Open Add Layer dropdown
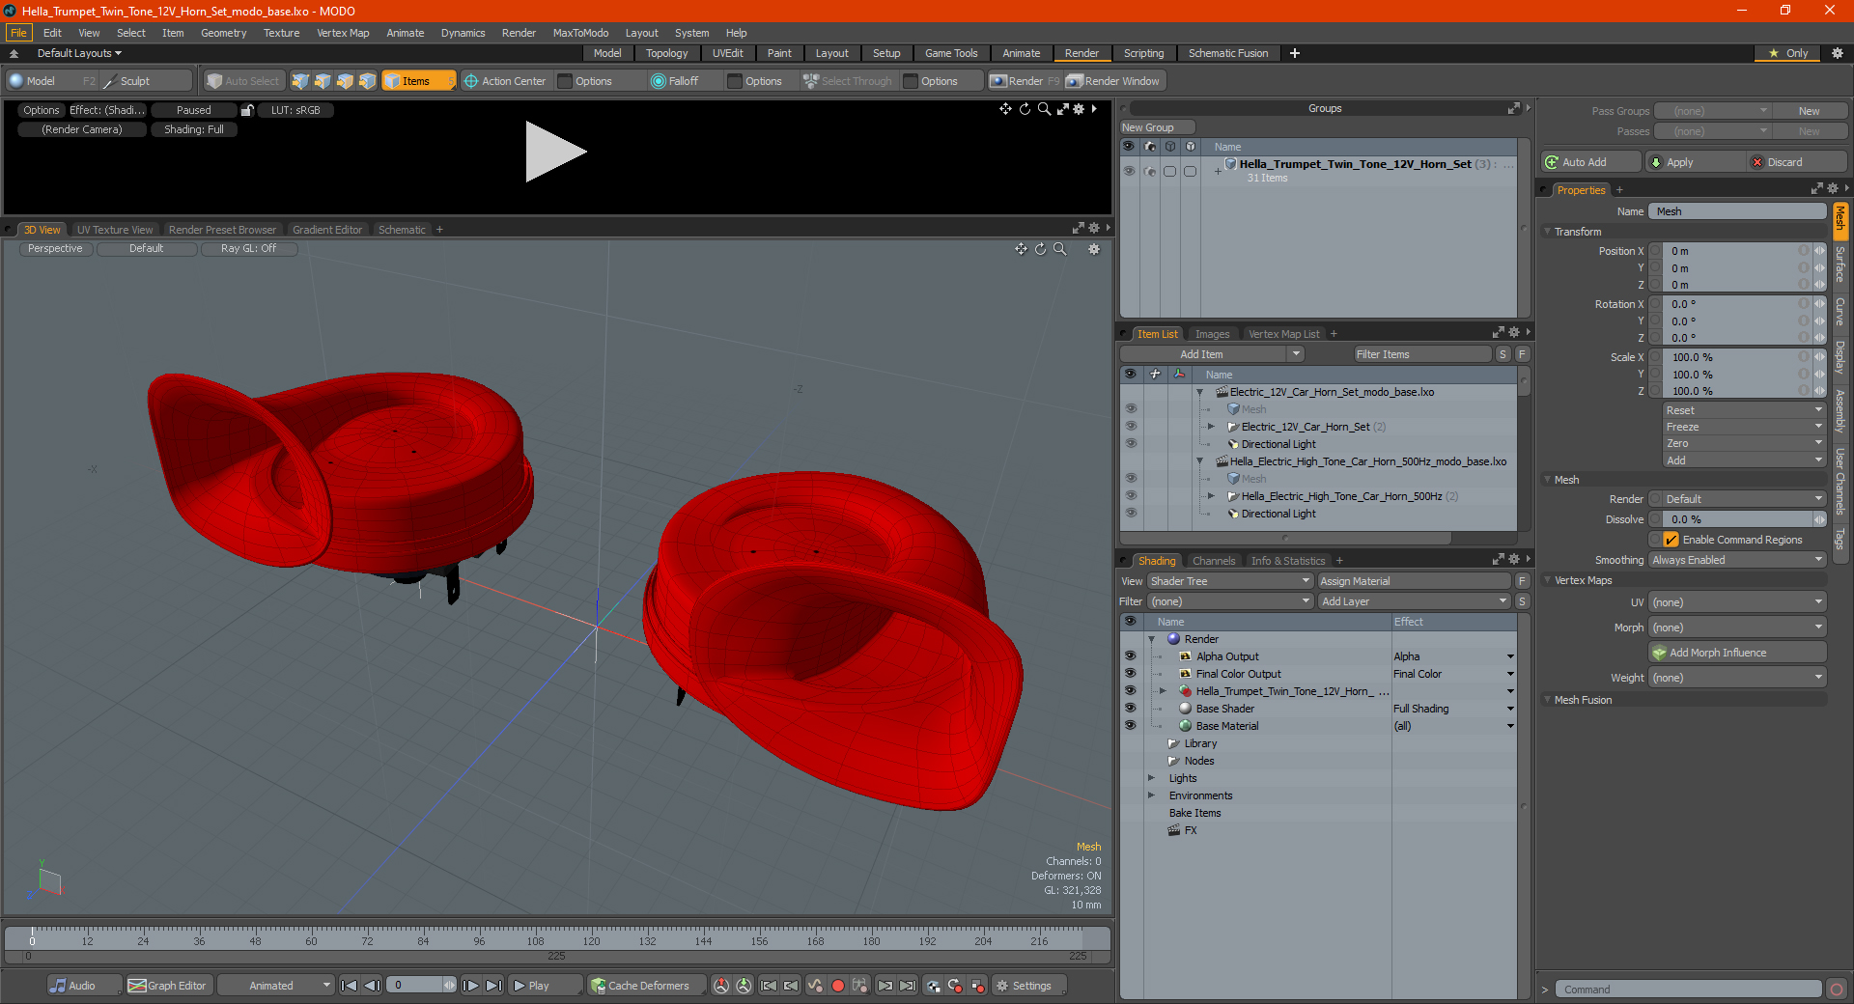The image size is (1854, 1004). (x=1414, y=601)
